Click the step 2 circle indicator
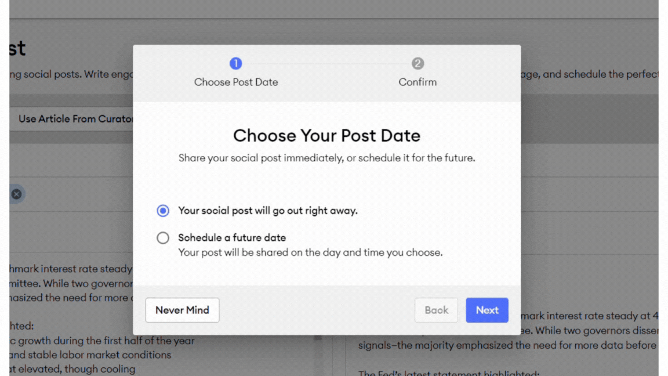This screenshot has height=376, width=668. point(418,63)
